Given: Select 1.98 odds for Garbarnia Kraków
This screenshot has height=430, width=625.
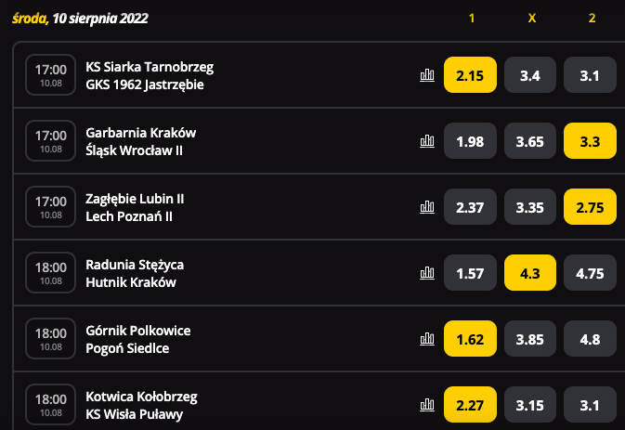Looking at the screenshot, I should pos(470,141).
